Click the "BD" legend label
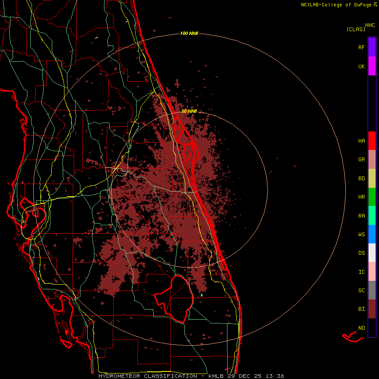 tap(361, 179)
